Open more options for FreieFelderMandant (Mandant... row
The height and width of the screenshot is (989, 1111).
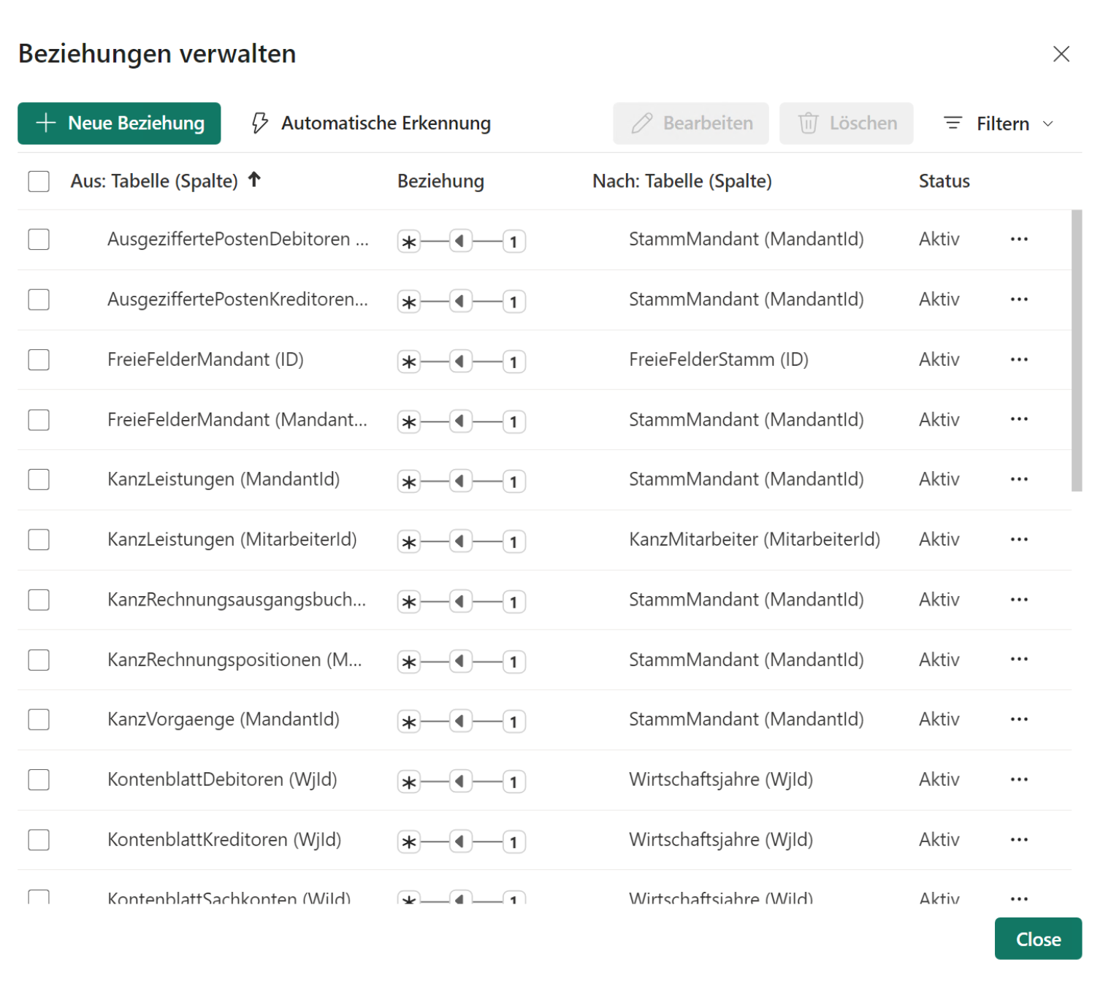coord(1019,419)
